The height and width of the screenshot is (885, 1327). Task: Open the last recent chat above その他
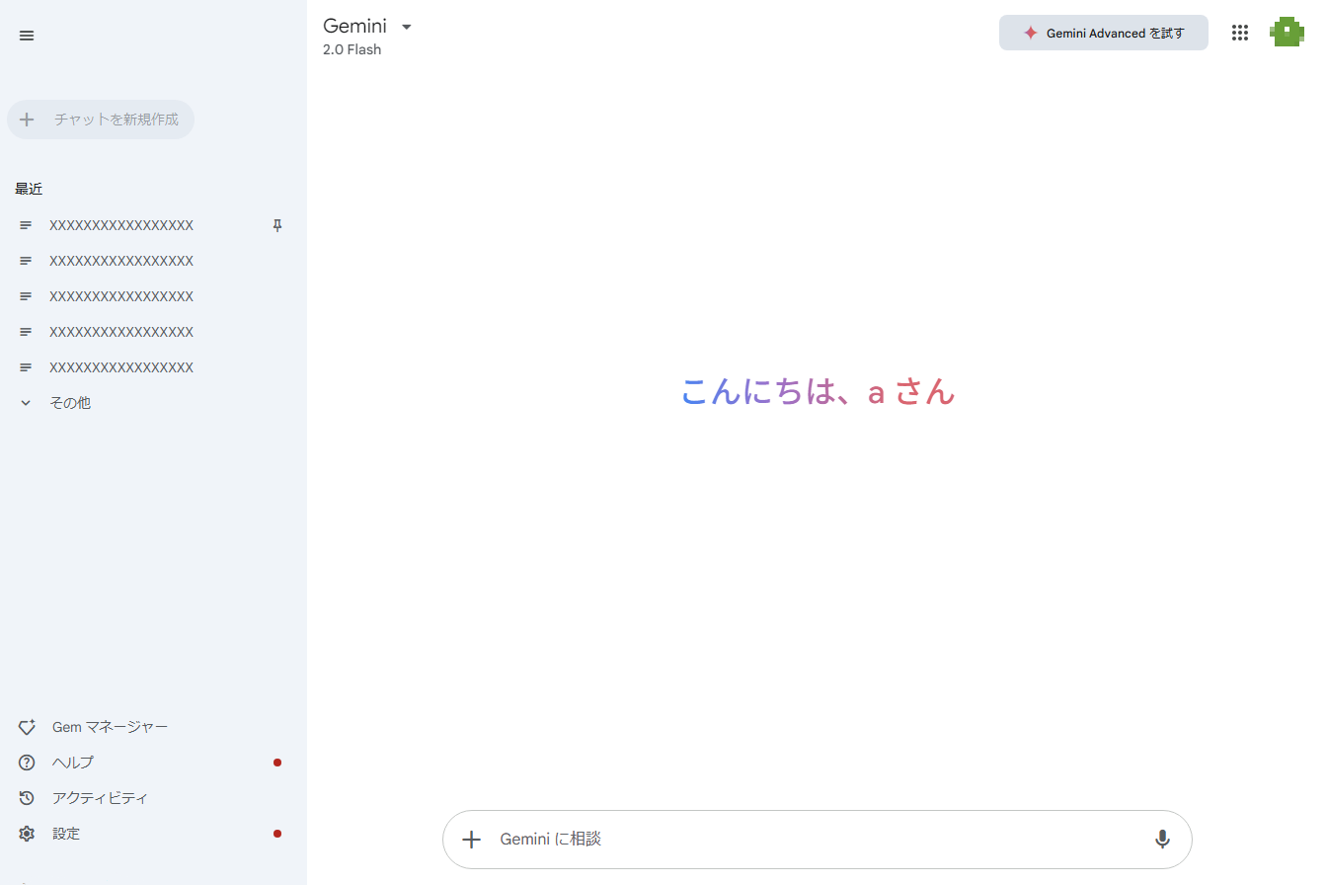[x=121, y=368]
